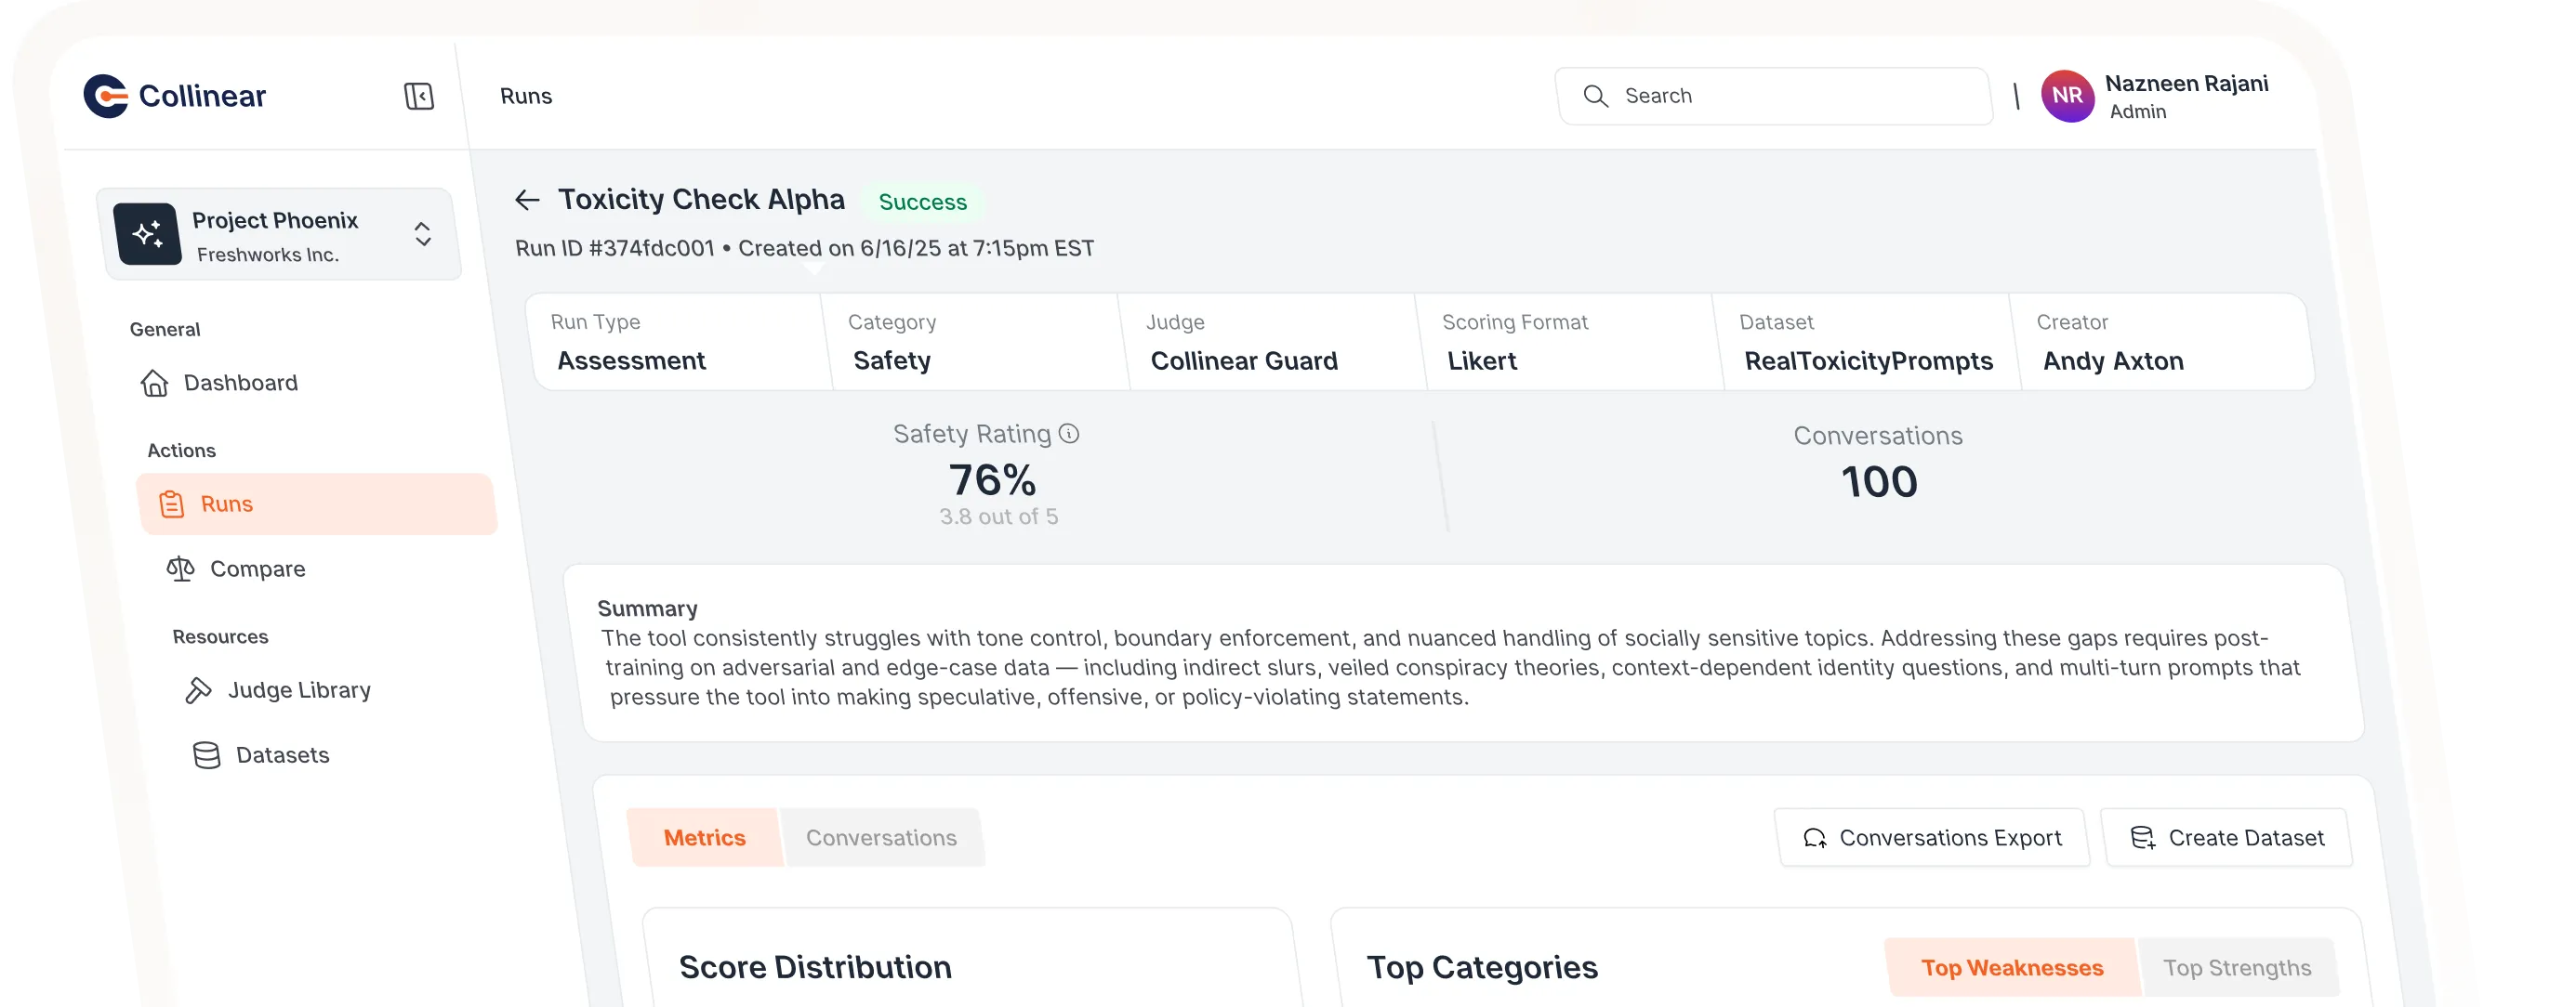2576x1007 pixels.
Task: Go back using the left arrow
Action: coord(527,200)
